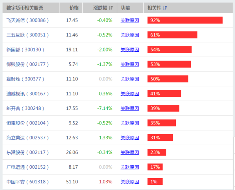Click the 23% correlation bar

(157, 152)
